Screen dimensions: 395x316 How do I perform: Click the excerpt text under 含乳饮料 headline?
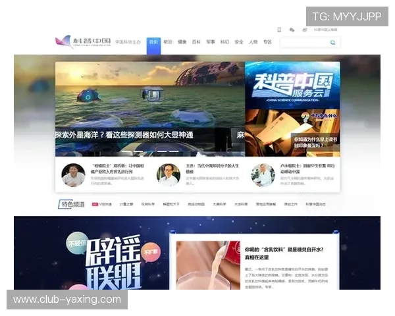point(286,278)
